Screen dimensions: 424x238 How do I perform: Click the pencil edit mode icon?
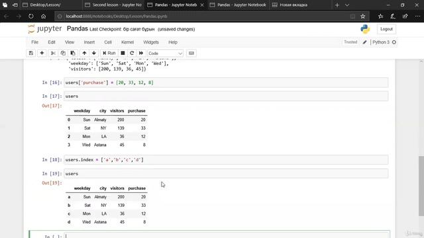(x=365, y=42)
